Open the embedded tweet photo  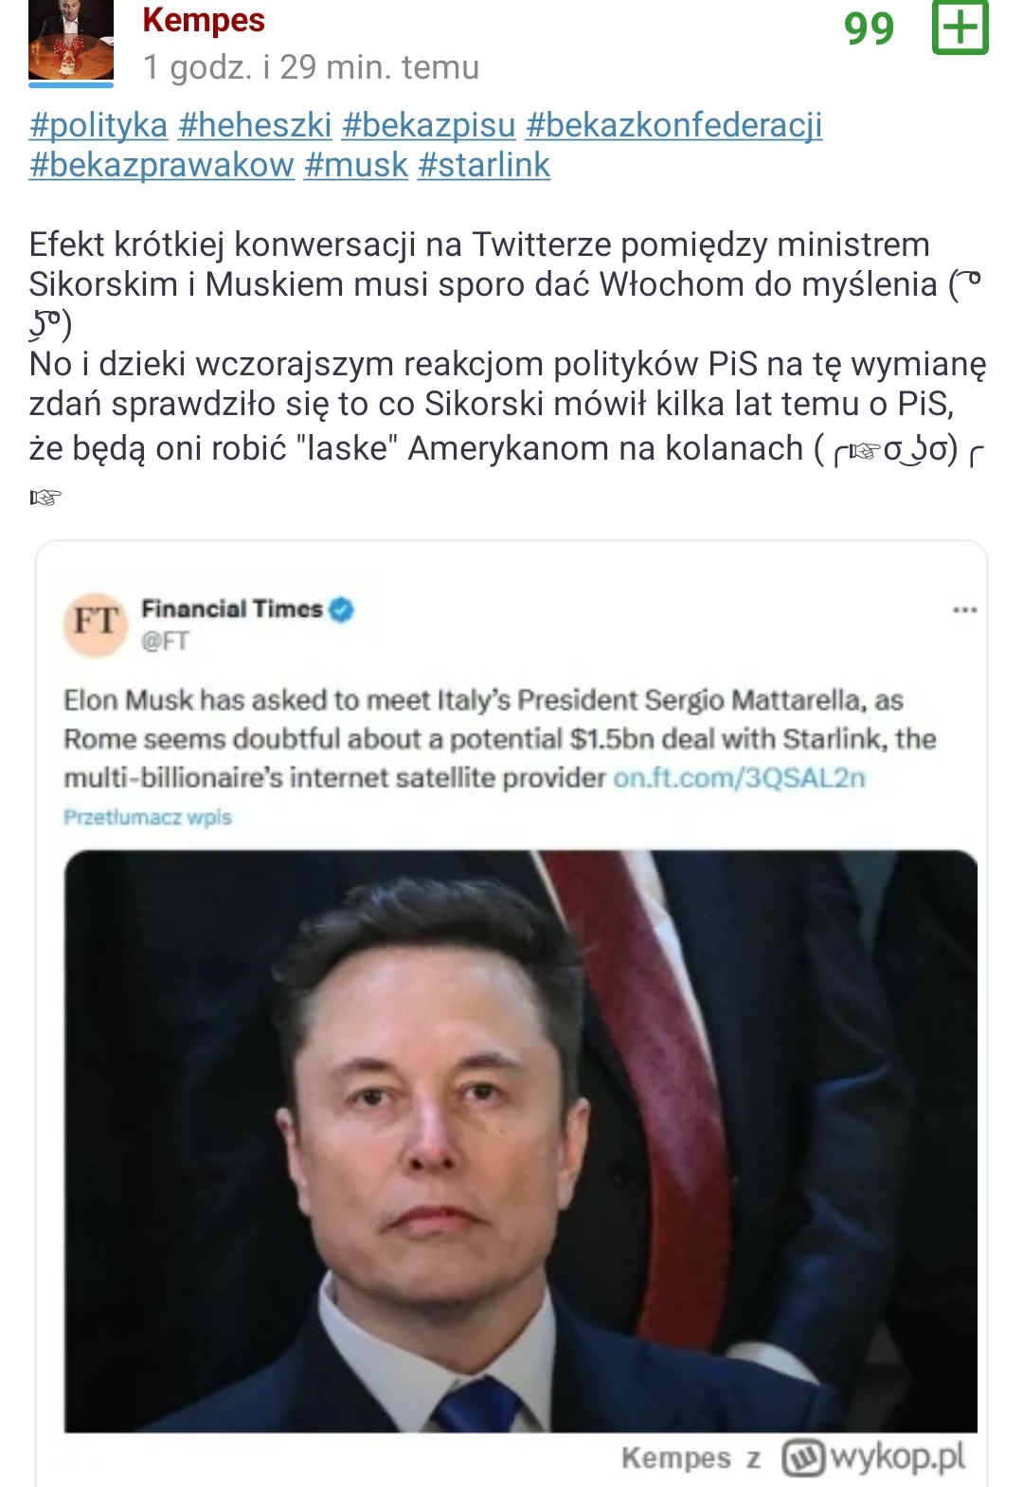(x=520, y=1140)
